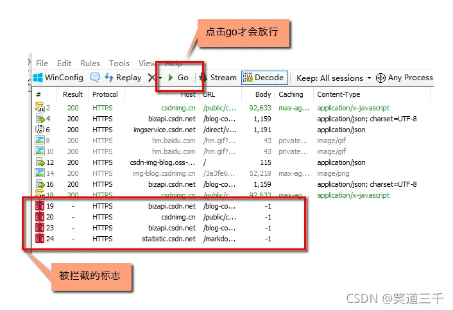
Task: Click the WinConfig toolbar button
Action: pos(58,78)
